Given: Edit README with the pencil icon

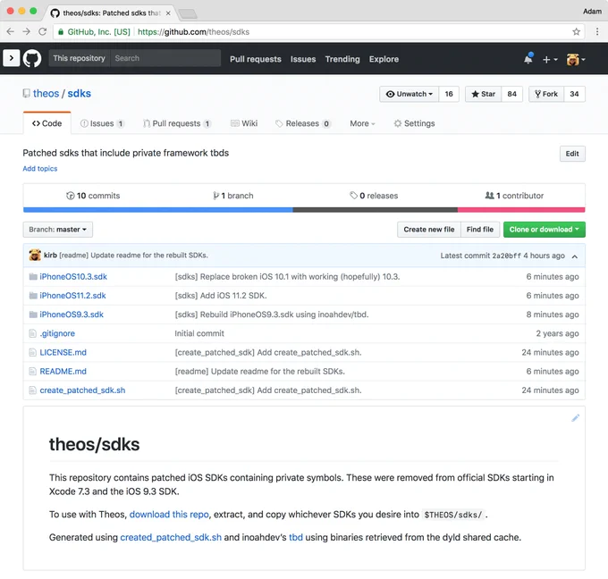Looking at the screenshot, I should (576, 418).
